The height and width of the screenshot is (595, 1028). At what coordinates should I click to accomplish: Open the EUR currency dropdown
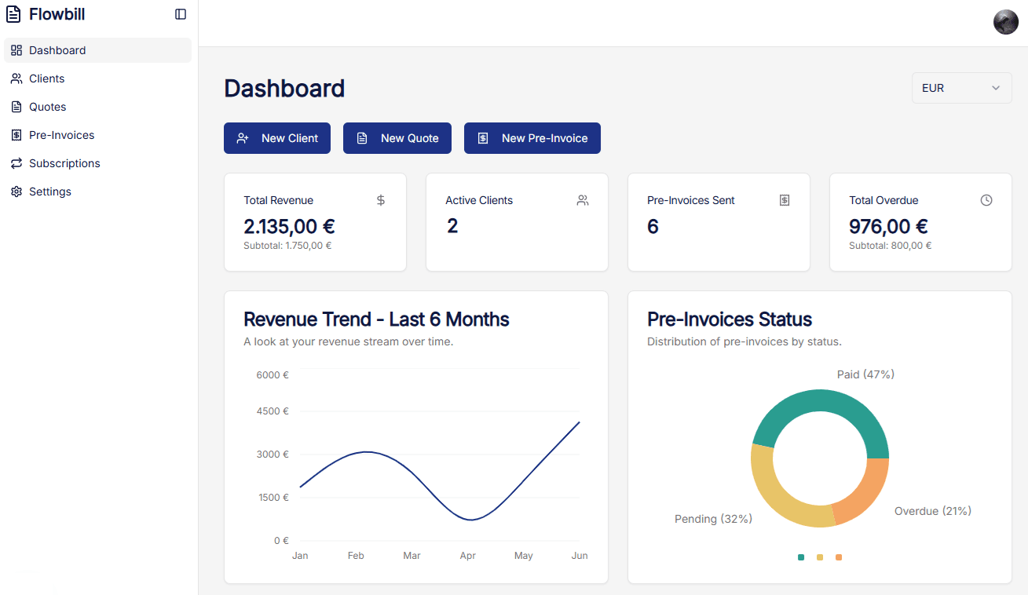point(961,88)
